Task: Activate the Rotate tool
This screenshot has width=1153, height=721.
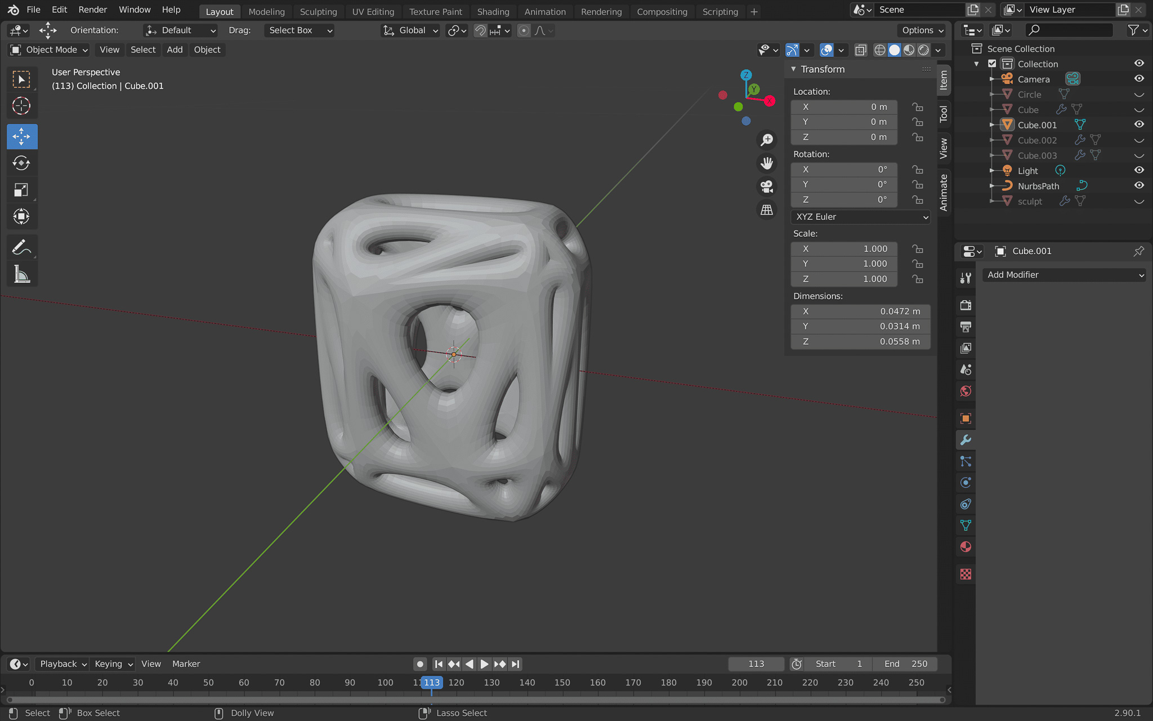Action: (21, 163)
